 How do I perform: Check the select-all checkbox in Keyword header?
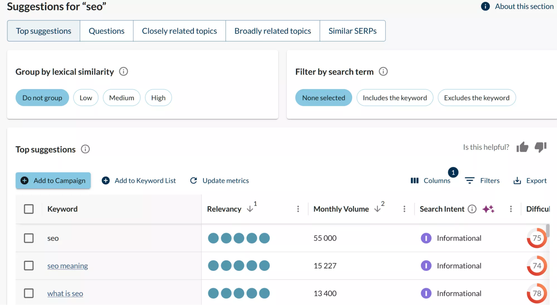coord(29,209)
